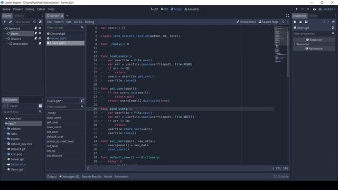Open the script attached to the Discord node

click(x=35, y=39)
